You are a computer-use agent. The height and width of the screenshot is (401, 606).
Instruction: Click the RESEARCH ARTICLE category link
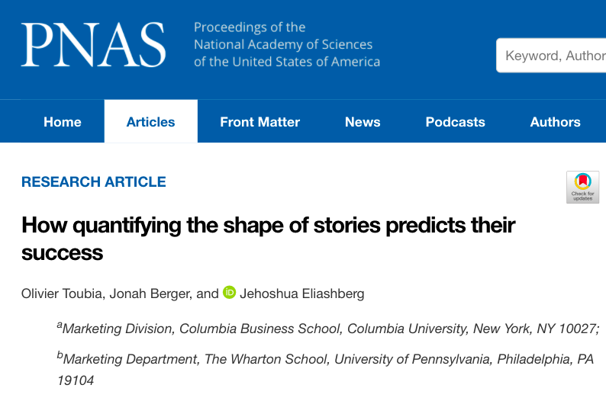[94, 182]
